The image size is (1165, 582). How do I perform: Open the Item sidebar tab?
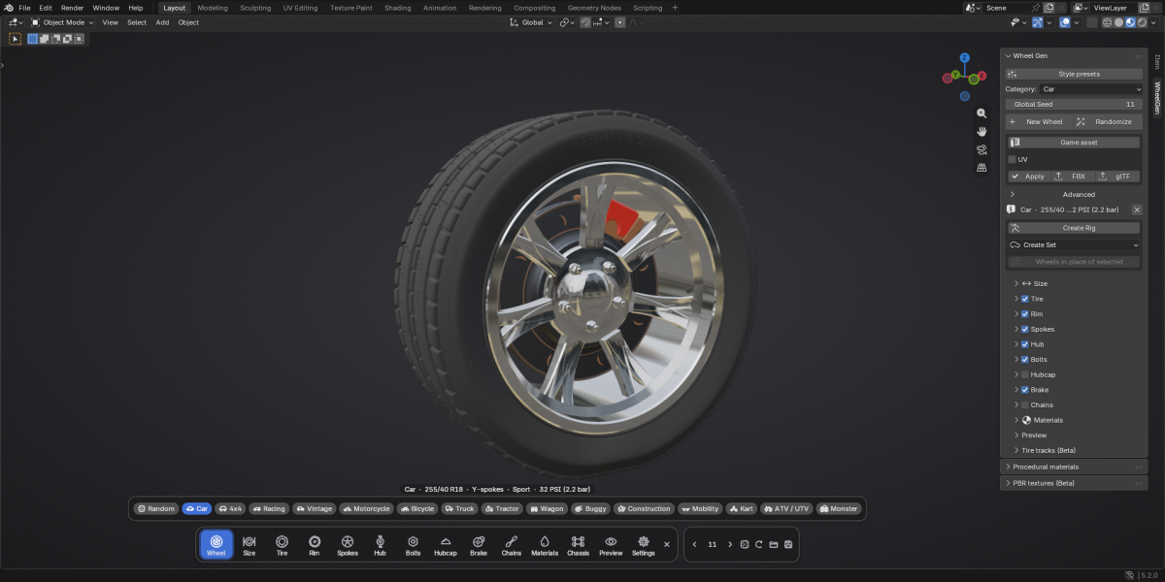point(1156,62)
